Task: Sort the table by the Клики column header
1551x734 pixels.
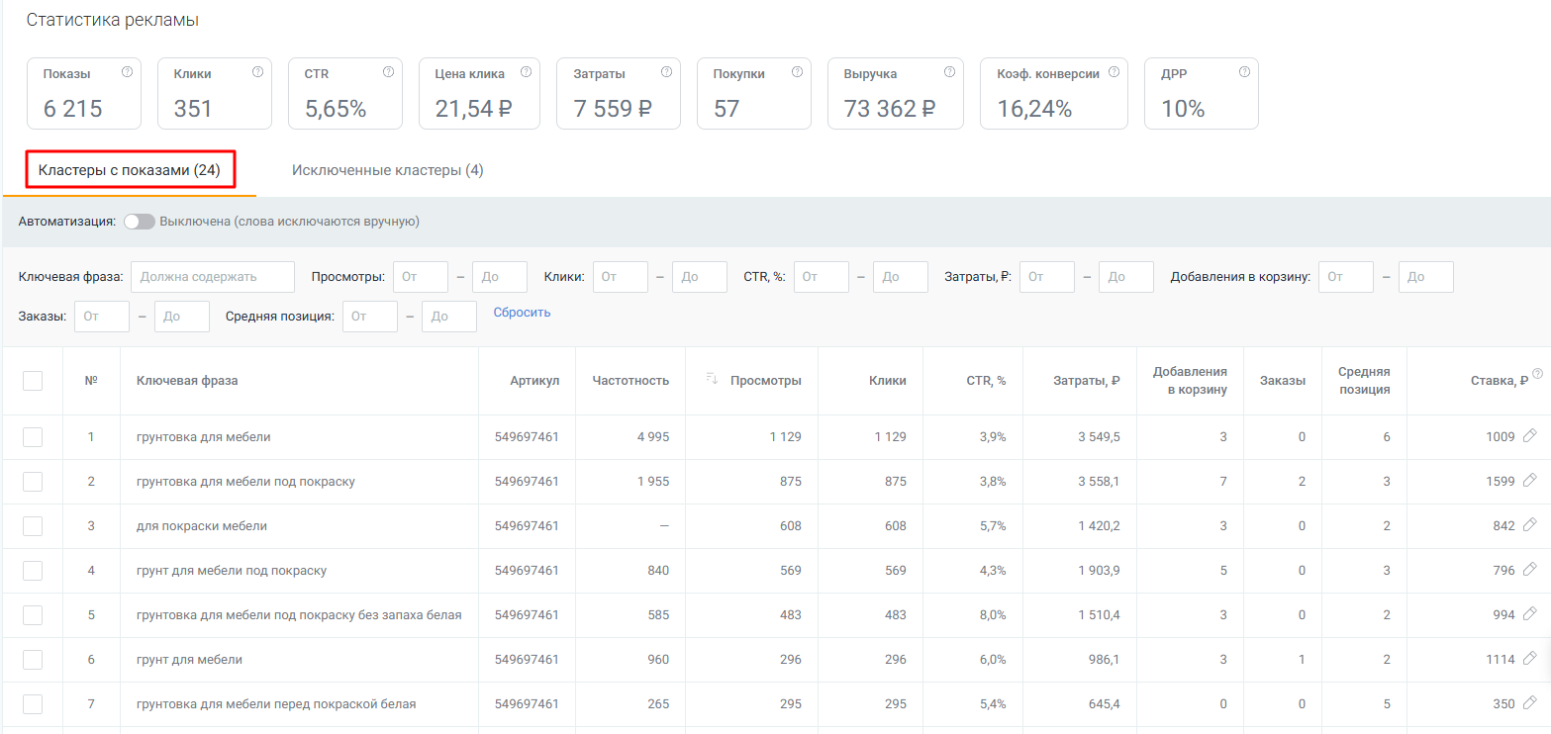Action: point(887,381)
